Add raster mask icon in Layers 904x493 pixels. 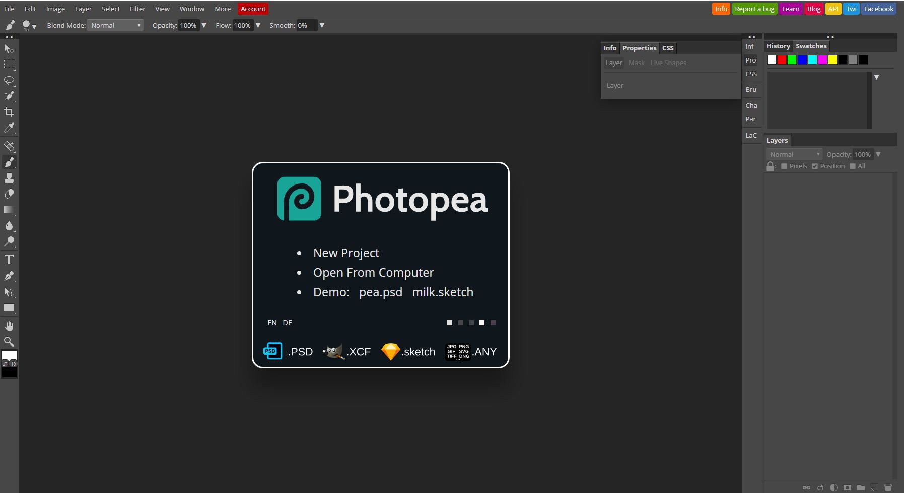pyautogui.click(x=847, y=487)
